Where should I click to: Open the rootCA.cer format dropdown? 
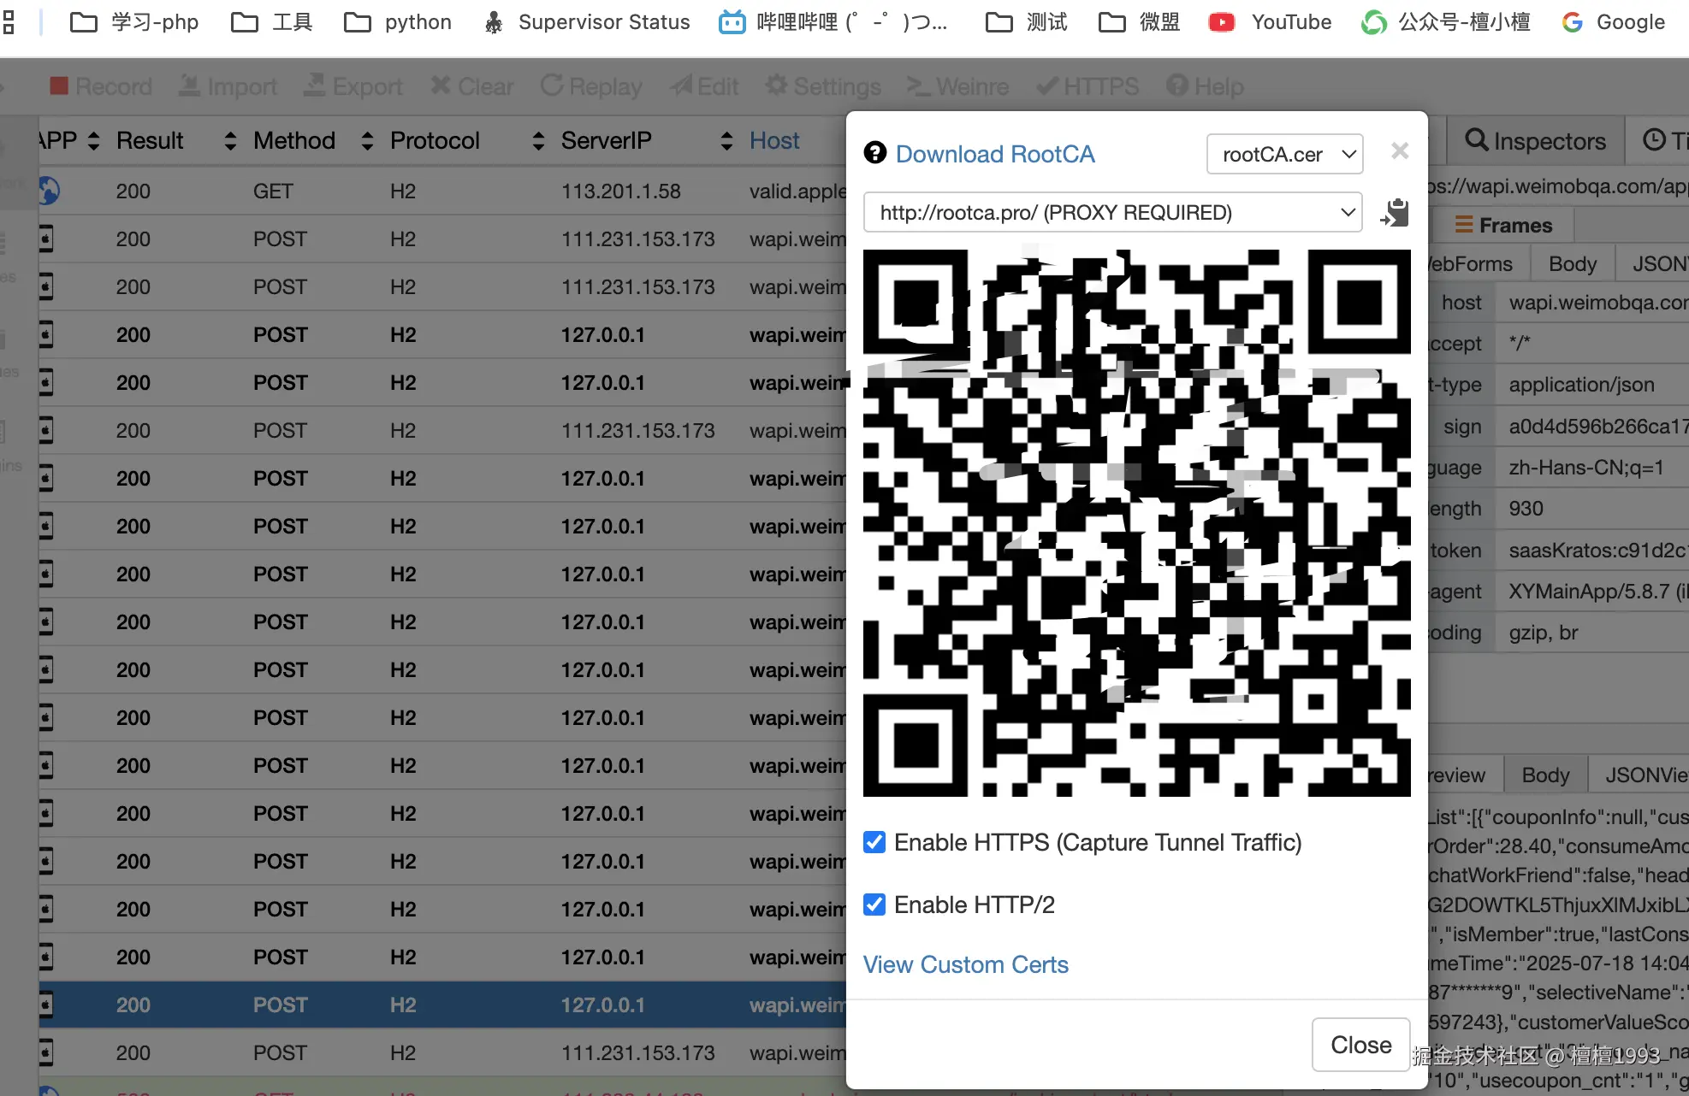pos(1284,154)
